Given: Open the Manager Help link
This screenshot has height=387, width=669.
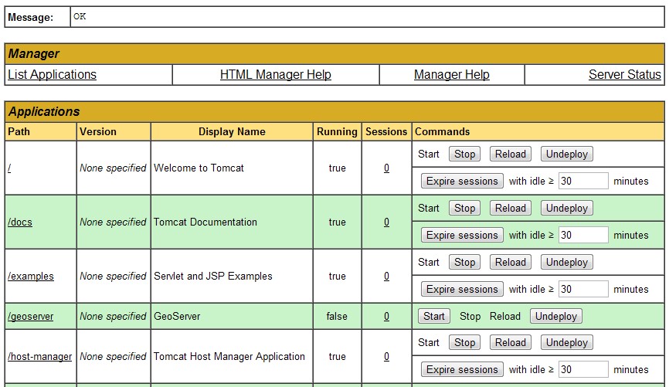Looking at the screenshot, I should pos(451,75).
